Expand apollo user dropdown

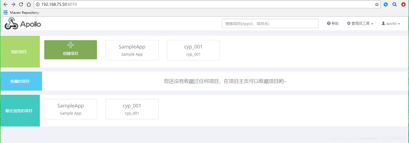pos(391,23)
